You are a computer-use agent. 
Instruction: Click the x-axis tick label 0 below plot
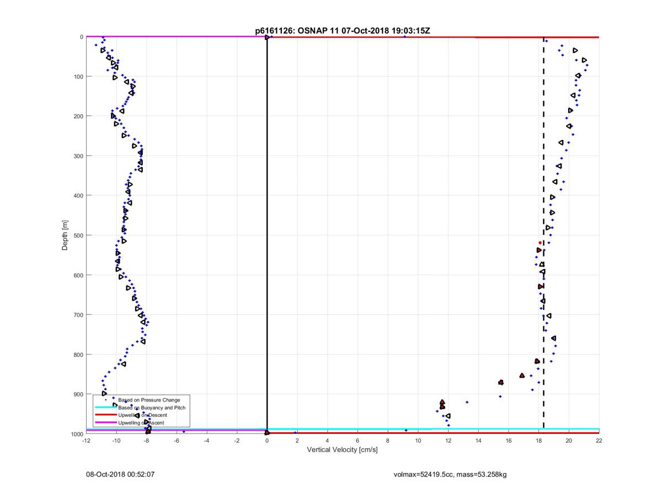[x=267, y=440]
